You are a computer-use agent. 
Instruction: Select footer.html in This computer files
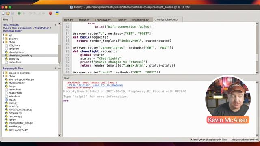tap(15, 62)
